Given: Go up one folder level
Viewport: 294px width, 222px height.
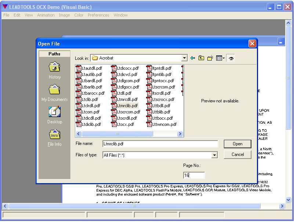Looking at the screenshot, I should pyautogui.click(x=201, y=58).
